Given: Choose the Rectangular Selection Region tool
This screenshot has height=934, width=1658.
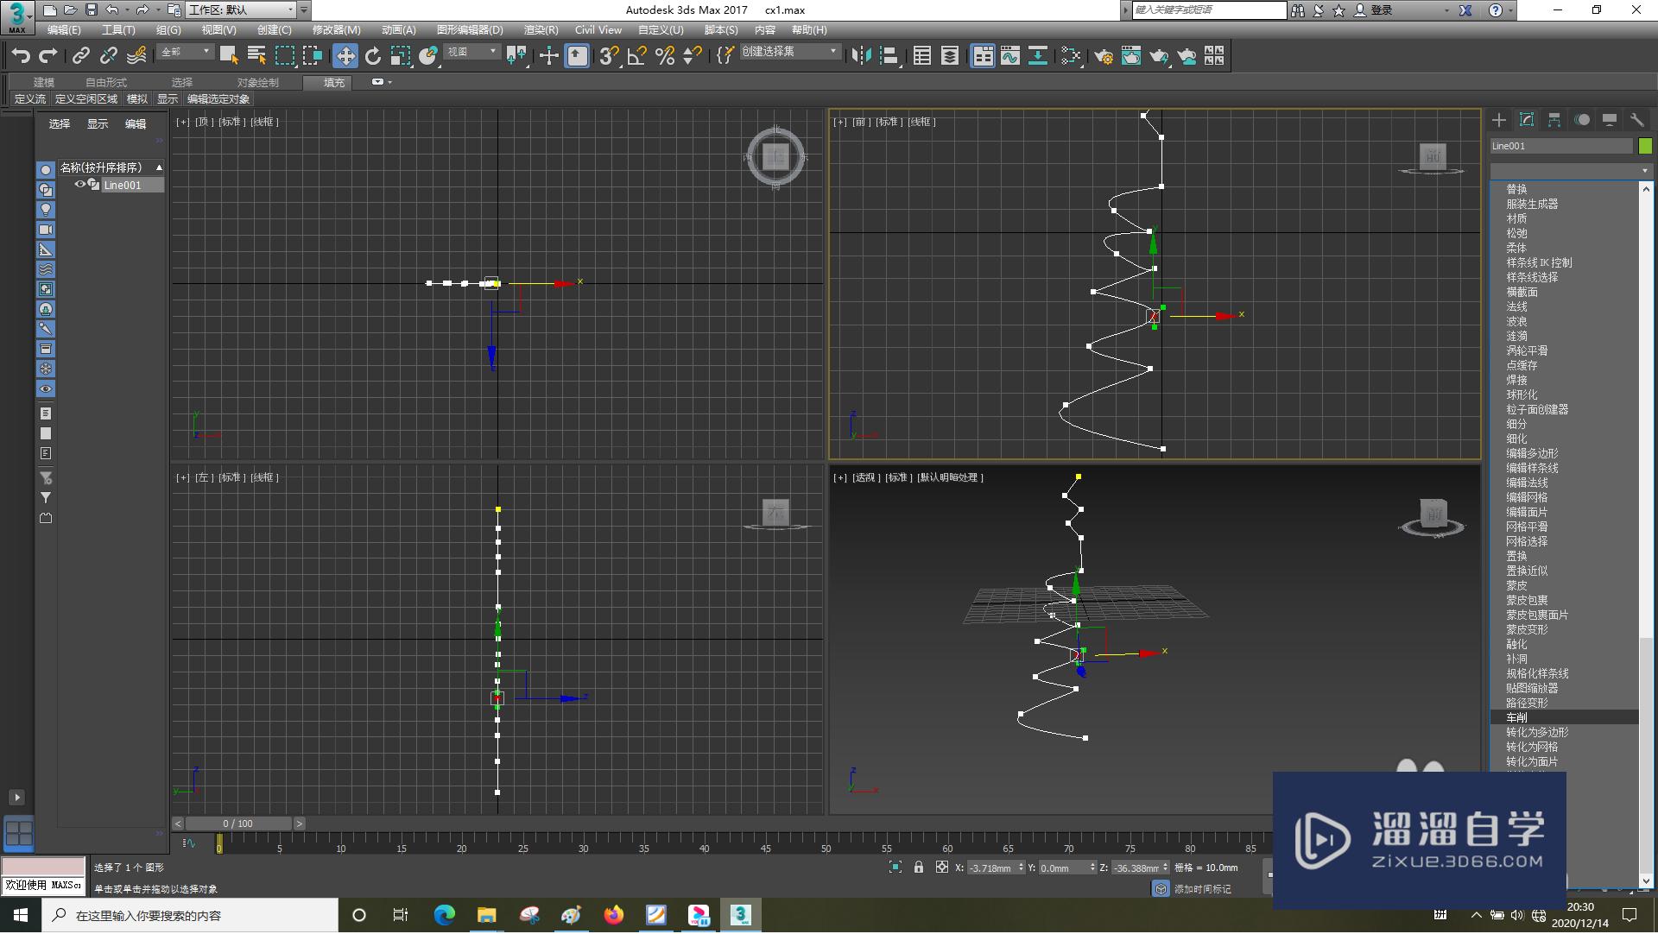Looking at the screenshot, I should (x=284, y=56).
